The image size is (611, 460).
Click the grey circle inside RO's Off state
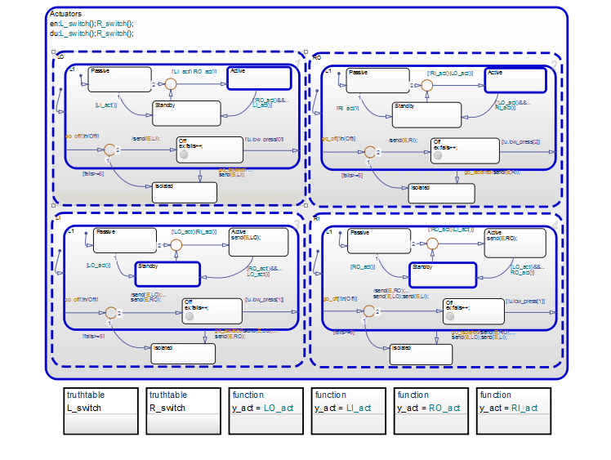click(438, 155)
